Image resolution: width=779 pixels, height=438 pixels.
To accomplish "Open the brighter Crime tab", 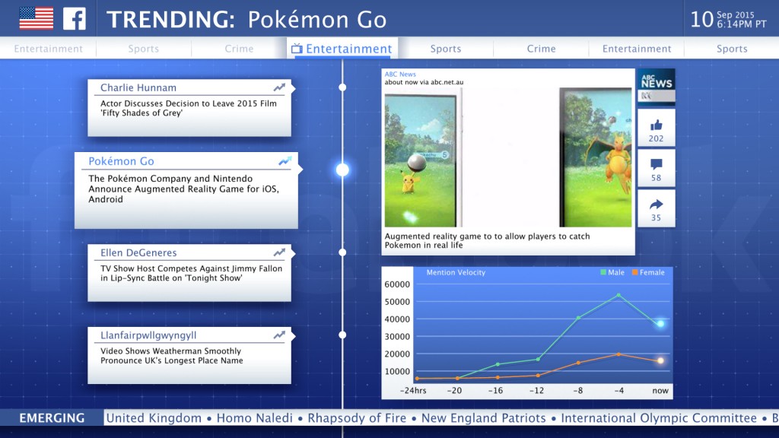I will point(541,49).
